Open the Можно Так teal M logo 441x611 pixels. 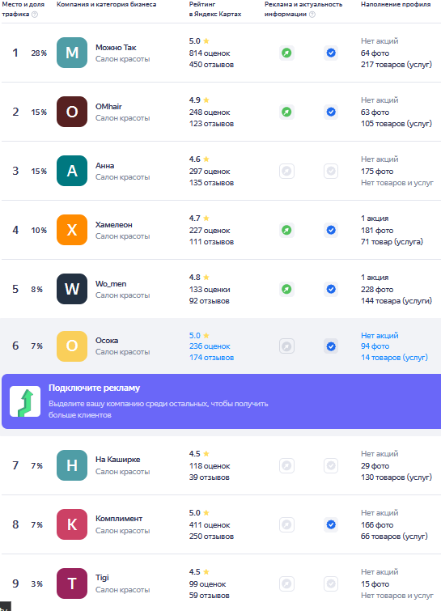click(72, 53)
